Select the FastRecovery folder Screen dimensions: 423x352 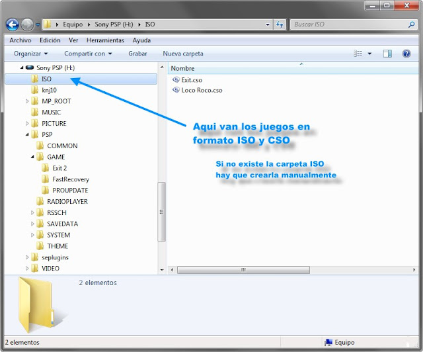pyautogui.click(x=71, y=179)
